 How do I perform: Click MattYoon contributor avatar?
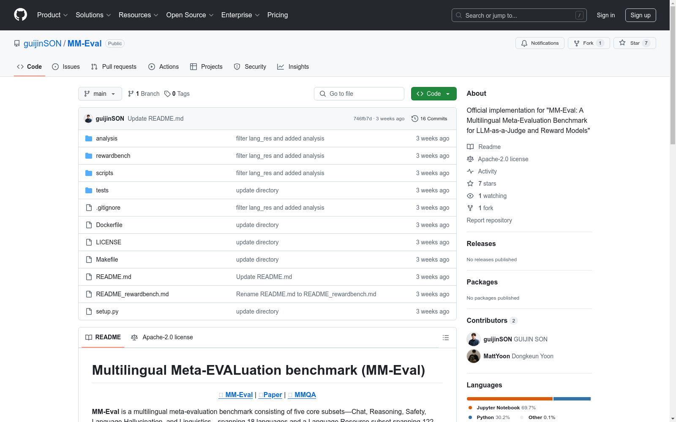coord(474,356)
